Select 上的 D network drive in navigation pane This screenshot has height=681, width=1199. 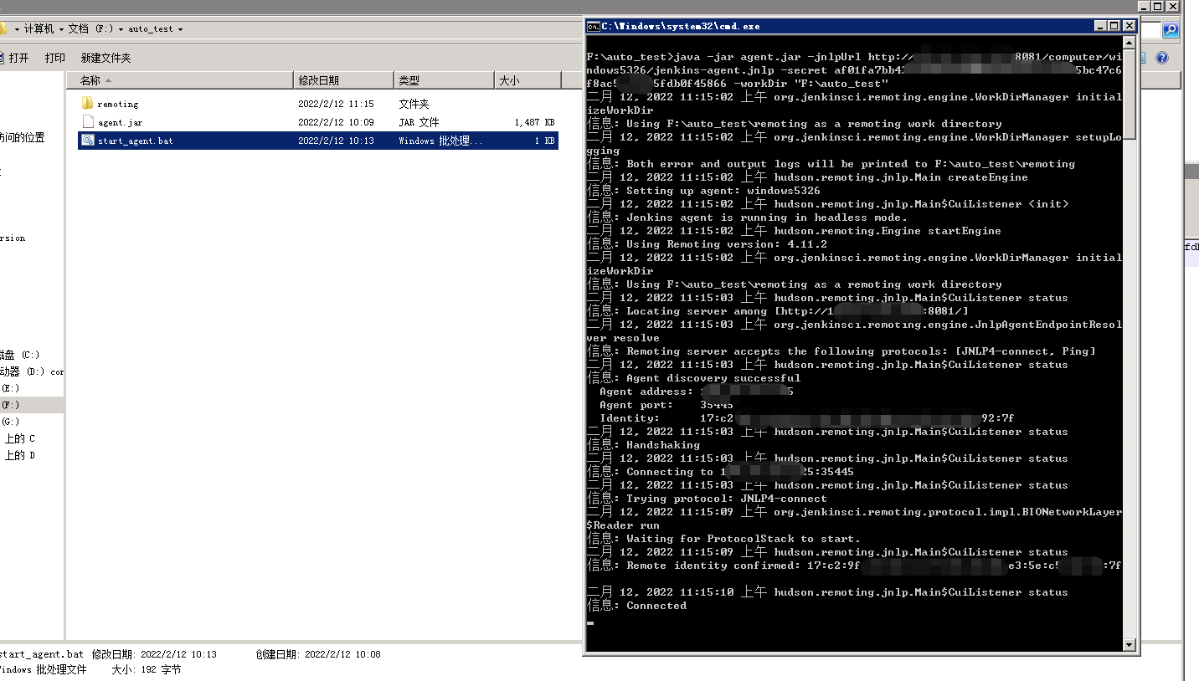pyautogui.click(x=20, y=455)
